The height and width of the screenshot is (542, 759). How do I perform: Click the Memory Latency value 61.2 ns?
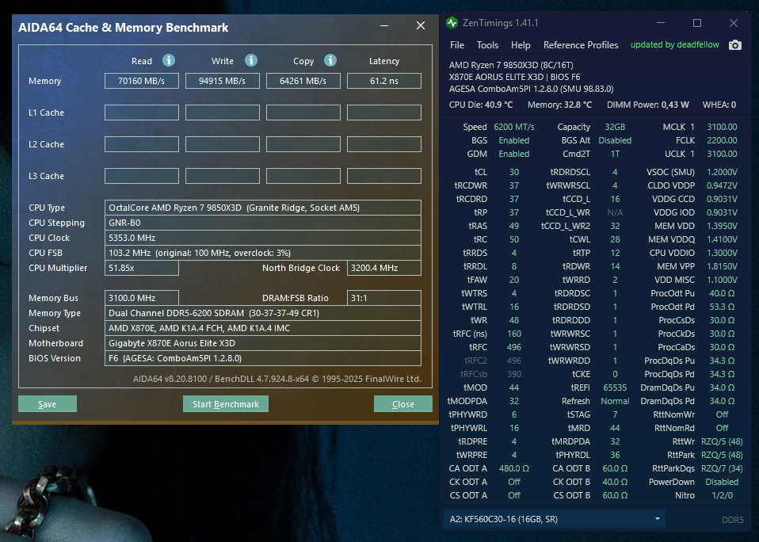(383, 81)
